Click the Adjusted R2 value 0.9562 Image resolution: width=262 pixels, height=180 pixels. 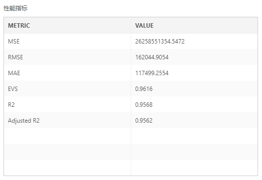[144, 121]
